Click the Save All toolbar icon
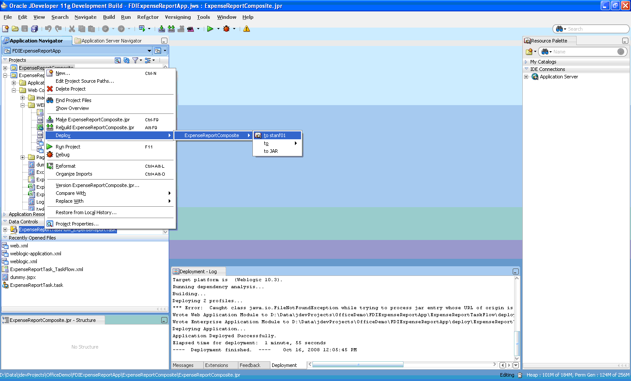 pyautogui.click(x=34, y=29)
